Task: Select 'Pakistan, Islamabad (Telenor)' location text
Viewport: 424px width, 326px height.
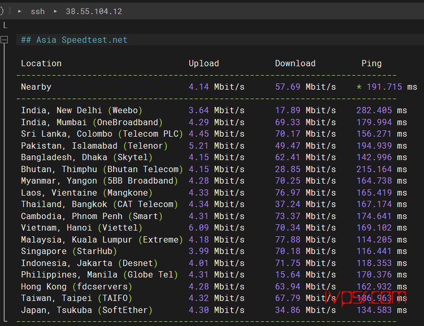Action: tap(94, 146)
